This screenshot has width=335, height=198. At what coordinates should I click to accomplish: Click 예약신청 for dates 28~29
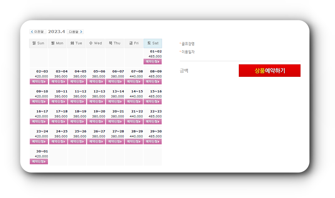[x=134, y=141]
